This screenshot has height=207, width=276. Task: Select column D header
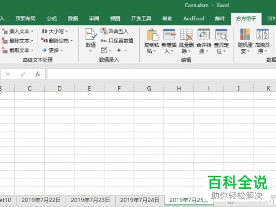tap(60, 88)
